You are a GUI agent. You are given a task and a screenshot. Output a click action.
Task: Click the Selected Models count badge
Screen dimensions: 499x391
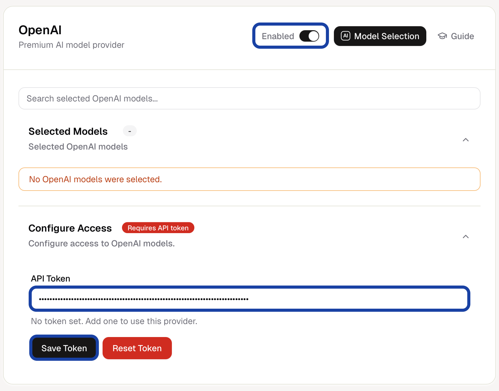pyautogui.click(x=130, y=131)
